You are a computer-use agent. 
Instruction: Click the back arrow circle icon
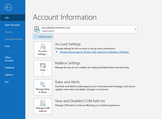pos(8,7)
